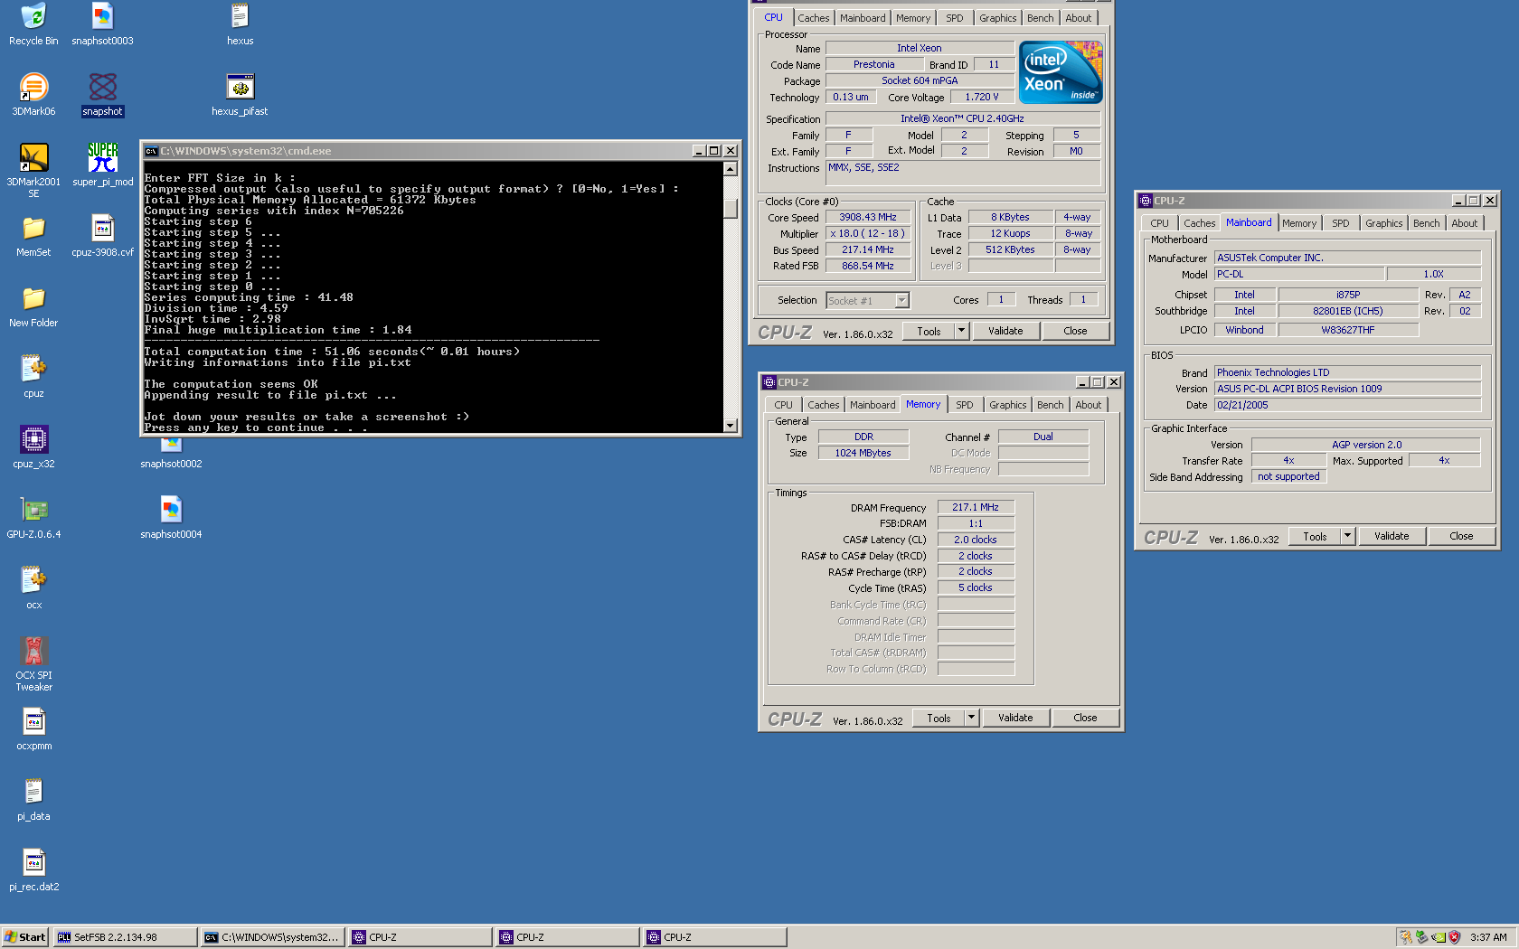Screen dimensions: 1519x949
Task: Click the Southbridge 82801EB (ICH5) field
Action: [1347, 311]
